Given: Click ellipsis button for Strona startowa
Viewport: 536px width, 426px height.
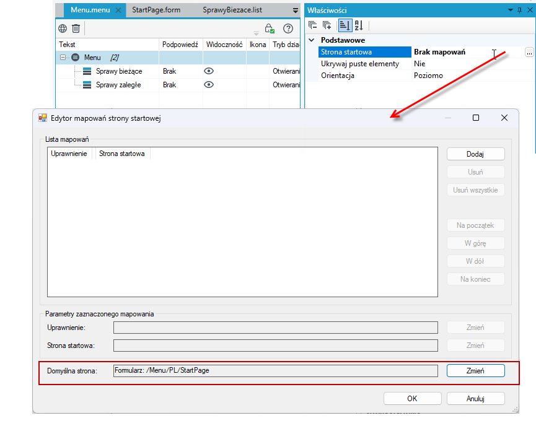Looking at the screenshot, I should [529, 52].
